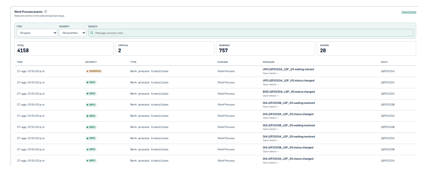Click host LEP2020A in the WARNING row
This screenshot has height=183, width=428.
point(388,71)
